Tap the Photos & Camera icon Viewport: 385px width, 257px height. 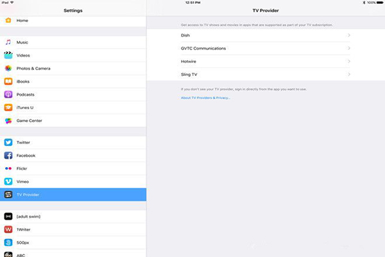click(8, 68)
